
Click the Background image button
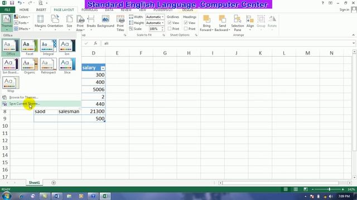click(105, 21)
